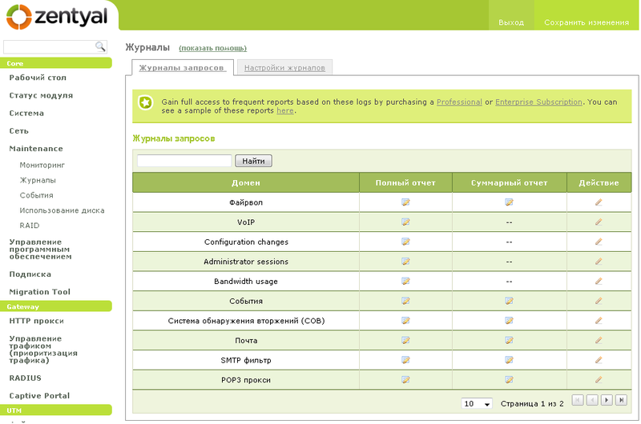This screenshot has width=641, height=424.
Task: Click the 'here' sample reports link
Action: (285, 110)
